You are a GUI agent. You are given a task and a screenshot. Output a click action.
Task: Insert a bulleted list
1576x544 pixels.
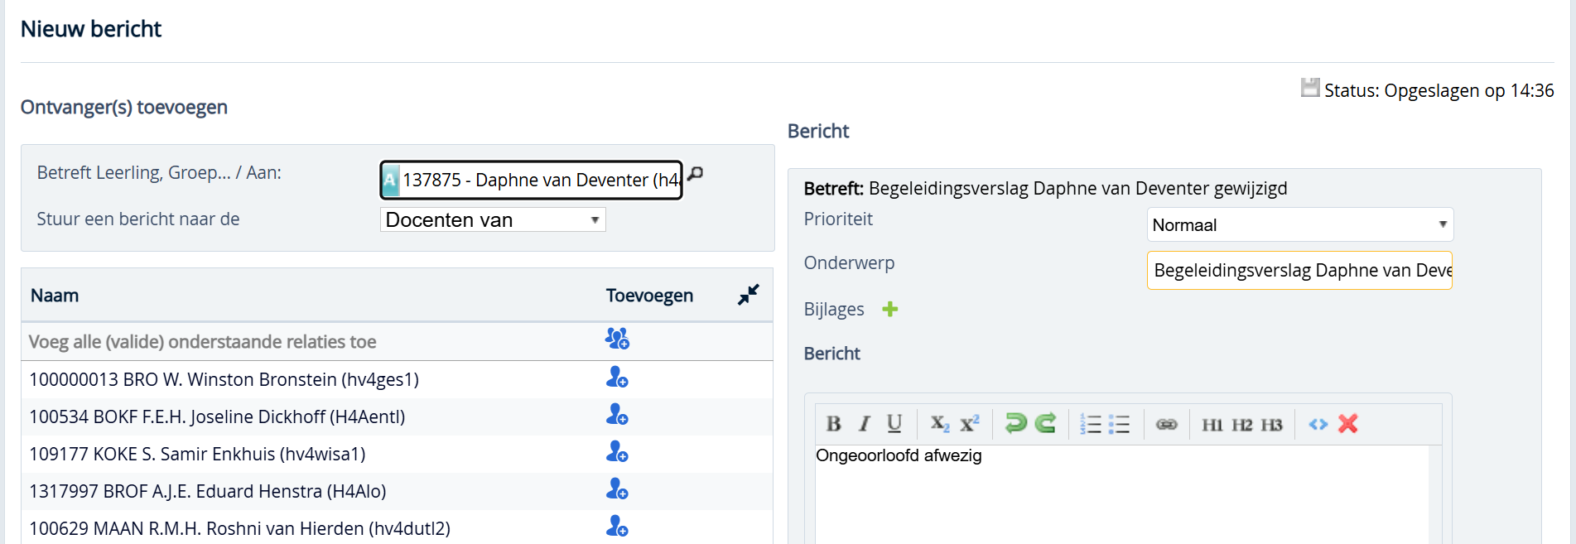(x=1119, y=424)
